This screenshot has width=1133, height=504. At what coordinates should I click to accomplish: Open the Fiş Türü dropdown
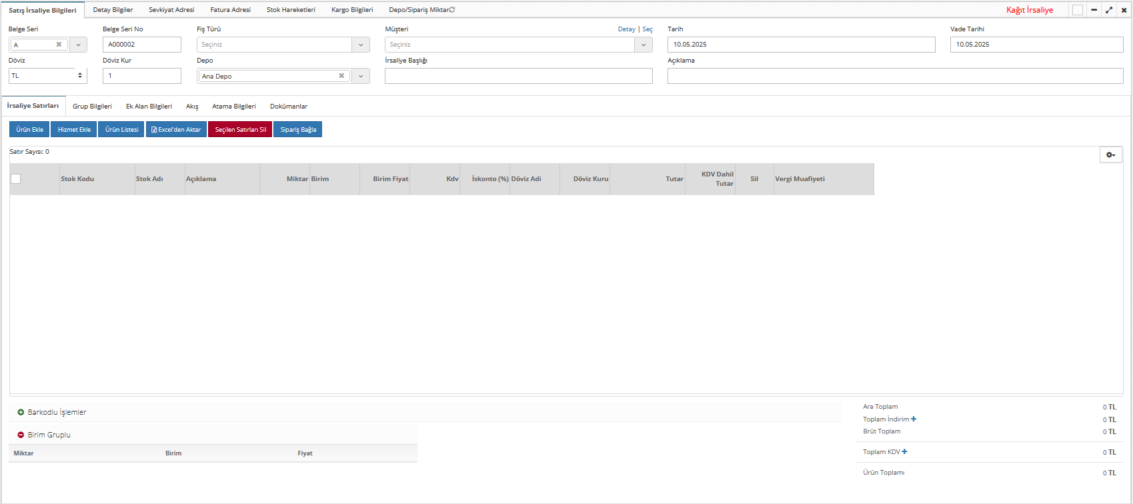(361, 45)
